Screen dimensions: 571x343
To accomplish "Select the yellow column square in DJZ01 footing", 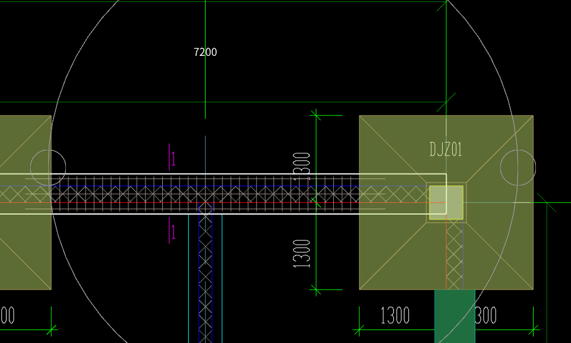I will coord(446,203).
